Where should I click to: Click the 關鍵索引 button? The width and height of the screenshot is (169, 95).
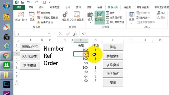tap(113, 56)
